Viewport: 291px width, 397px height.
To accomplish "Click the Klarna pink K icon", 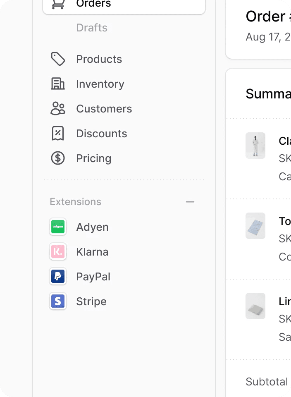I will (x=57, y=251).
